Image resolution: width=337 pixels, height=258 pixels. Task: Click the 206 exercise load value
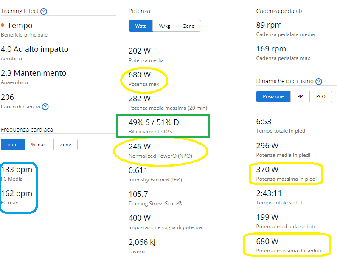[7, 97]
